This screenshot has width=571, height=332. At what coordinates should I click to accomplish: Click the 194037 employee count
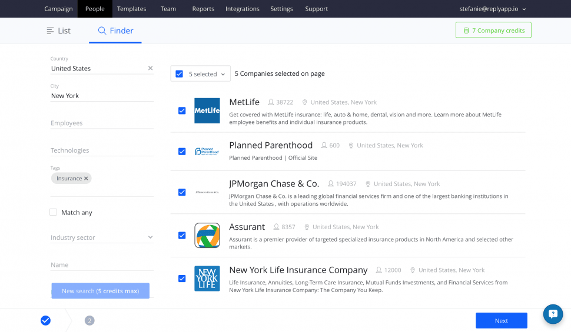(x=346, y=184)
